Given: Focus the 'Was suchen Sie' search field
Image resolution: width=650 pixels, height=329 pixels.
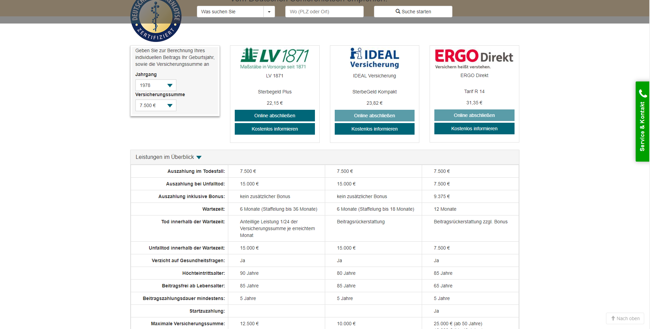Looking at the screenshot, I should 230,12.
